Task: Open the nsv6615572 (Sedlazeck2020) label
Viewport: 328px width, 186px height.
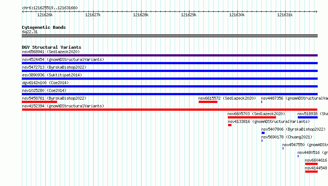Action: 227,98
